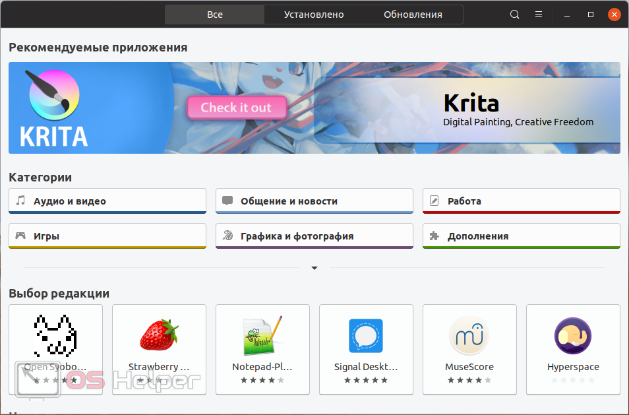Open the hamburger menu in header
Image resolution: width=629 pixels, height=415 pixels.
(539, 15)
